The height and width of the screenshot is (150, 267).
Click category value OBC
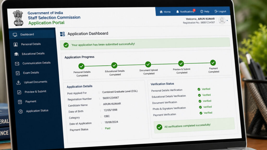point(107,116)
